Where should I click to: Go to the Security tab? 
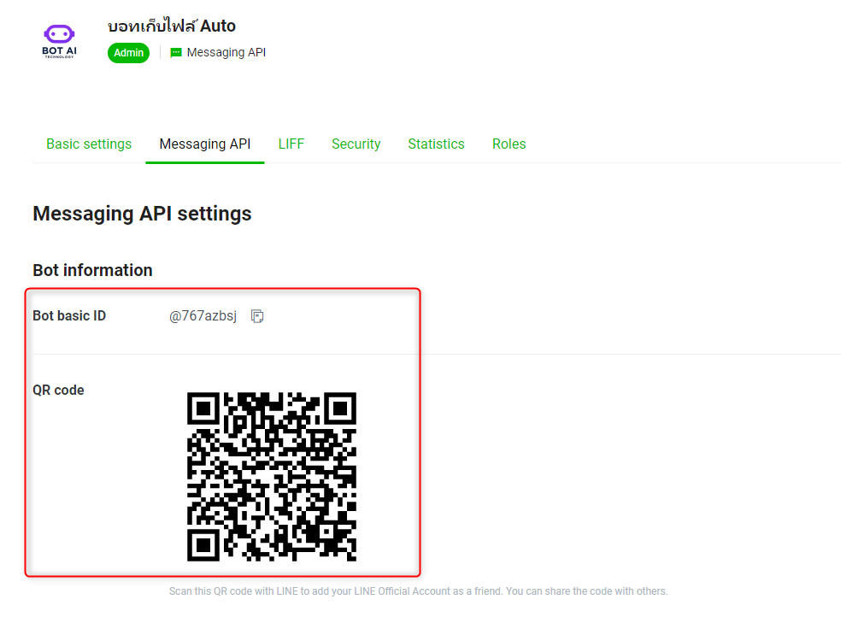point(356,144)
